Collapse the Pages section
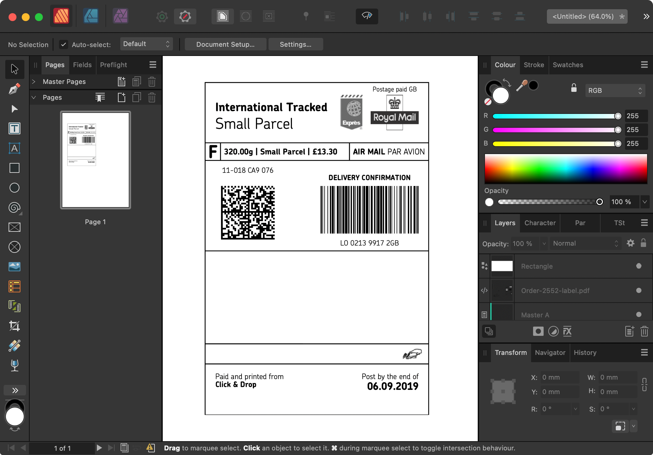This screenshot has height=455, width=653. [x=34, y=97]
